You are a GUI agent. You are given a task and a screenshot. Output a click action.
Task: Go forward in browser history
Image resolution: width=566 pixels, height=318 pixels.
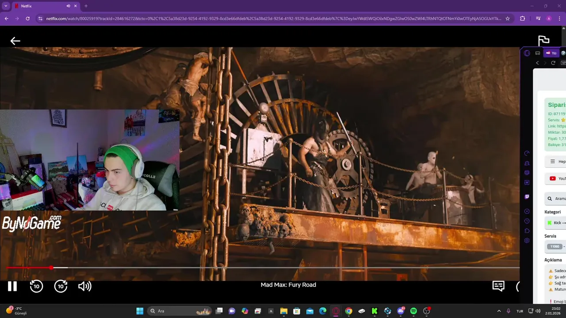(x=17, y=19)
